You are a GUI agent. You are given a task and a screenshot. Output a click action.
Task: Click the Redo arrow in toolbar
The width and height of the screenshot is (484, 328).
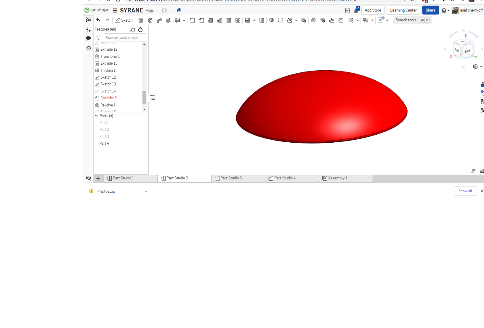pos(108,20)
